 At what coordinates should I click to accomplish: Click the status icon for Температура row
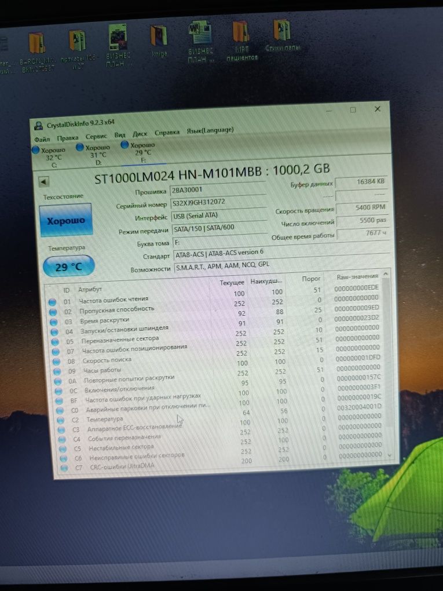click(x=60, y=420)
